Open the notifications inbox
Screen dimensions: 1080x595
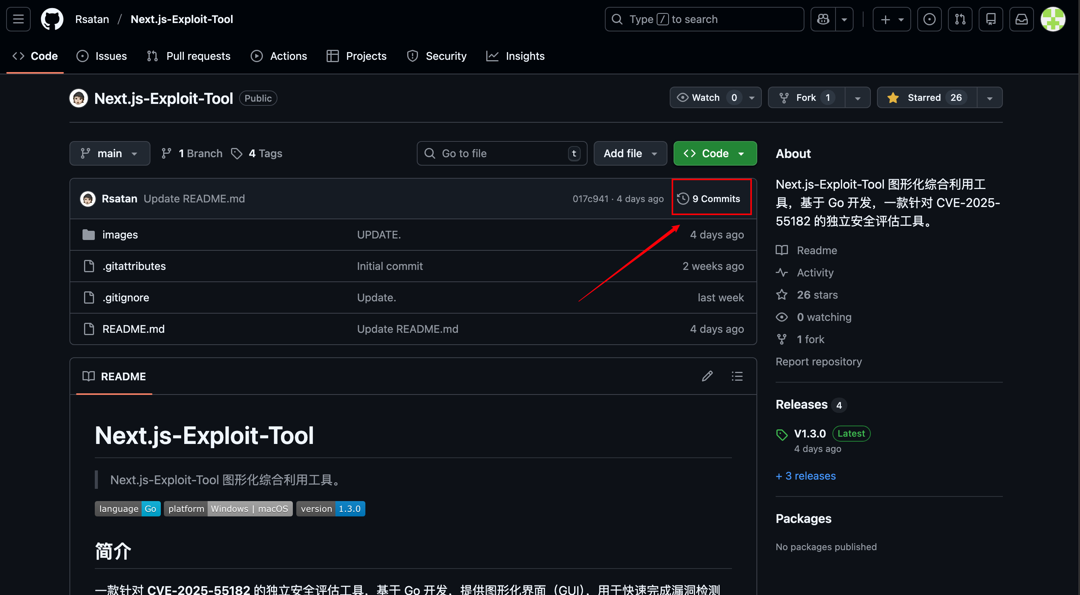(x=1021, y=19)
